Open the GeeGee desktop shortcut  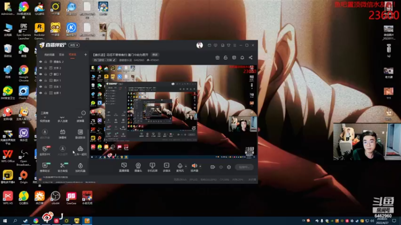71,198
